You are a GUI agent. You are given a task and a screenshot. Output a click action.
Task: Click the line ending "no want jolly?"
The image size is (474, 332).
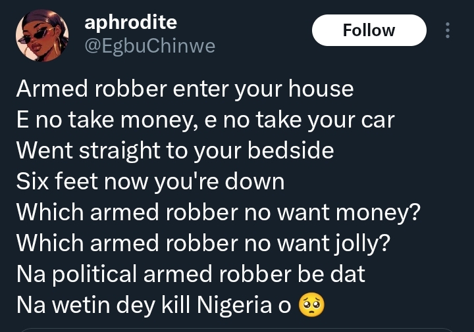click(203, 243)
